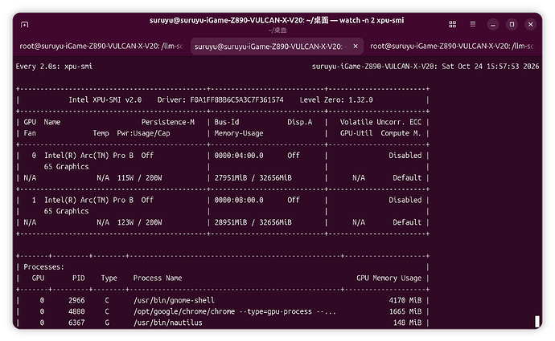Minimize the terminal window
Image resolution: width=555 pixels, height=341 pixels.
tap(493, 24)
